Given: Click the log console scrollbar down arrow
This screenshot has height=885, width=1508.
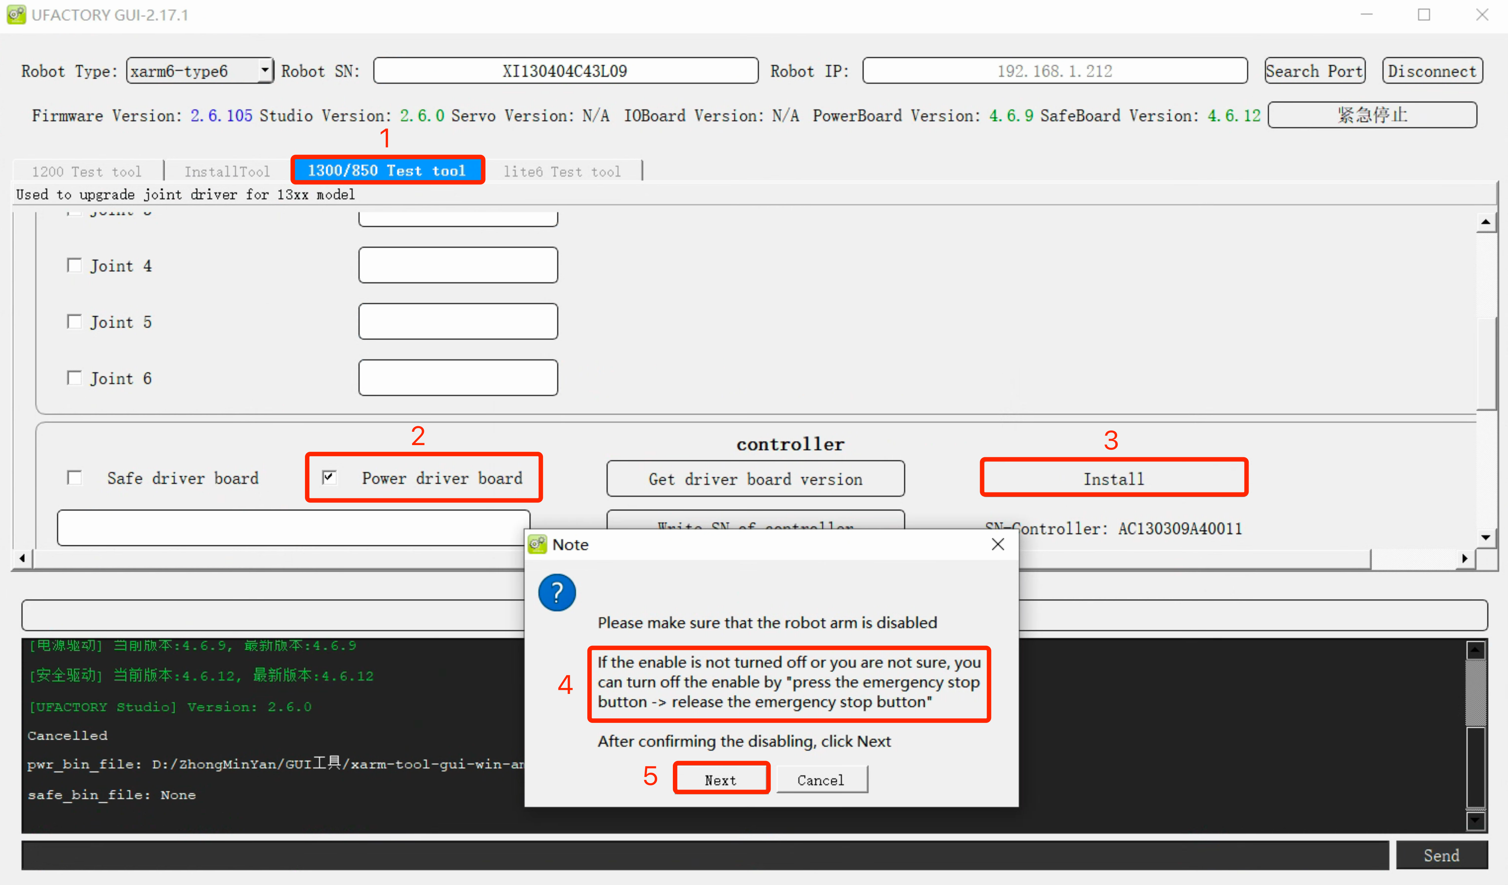Looking at the screenshot, I should coord(1476,821).
